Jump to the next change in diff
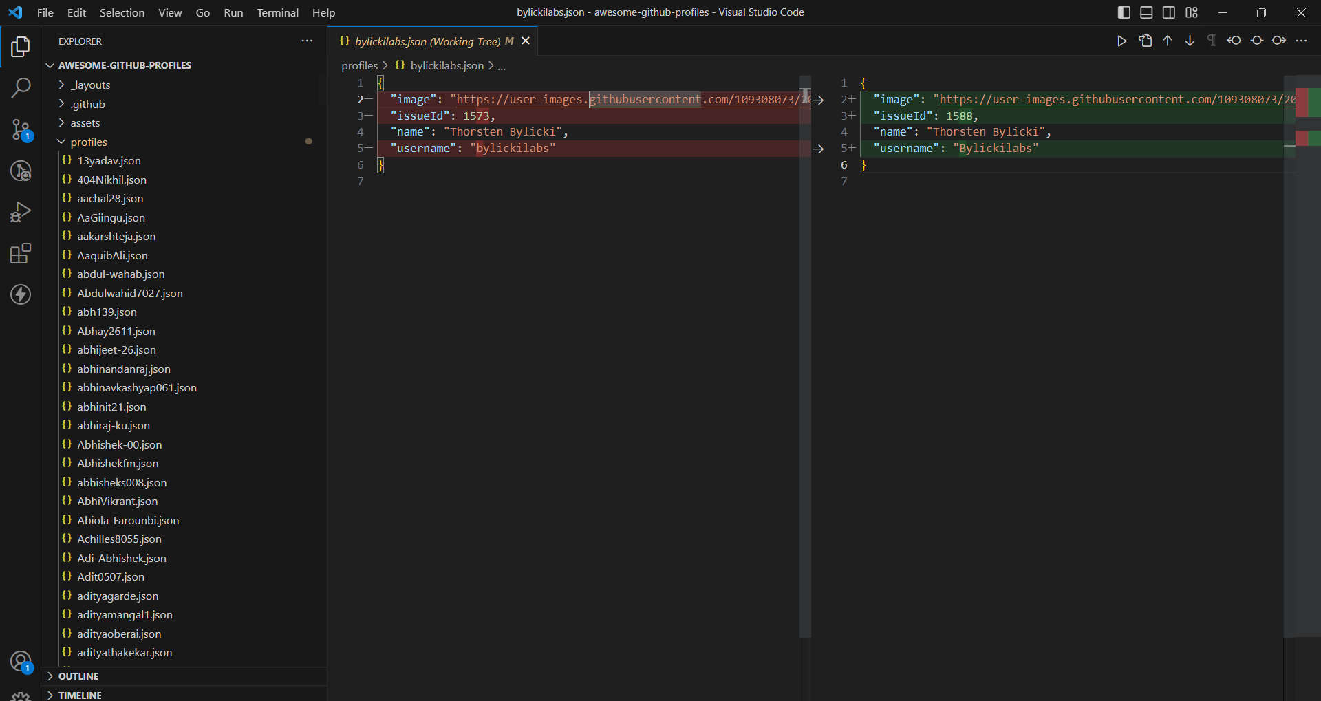The image size is (1321, 701). [x=1190, y=41]
